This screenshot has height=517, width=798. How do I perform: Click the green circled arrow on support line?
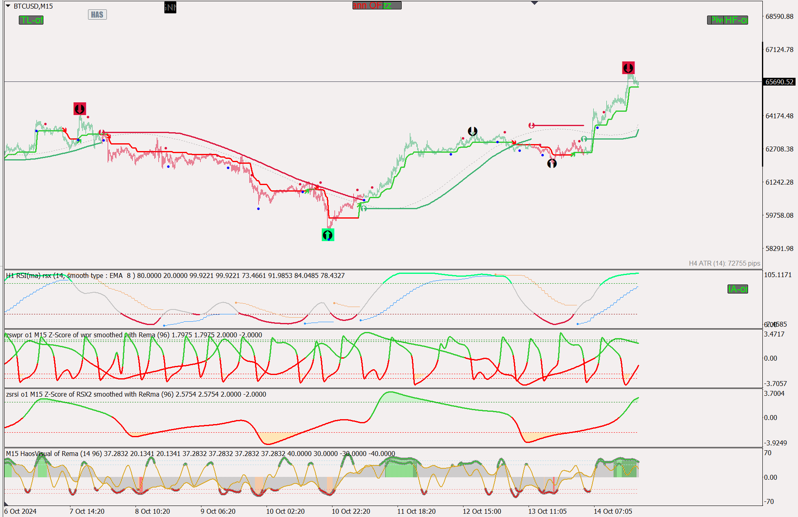[364, 208]
